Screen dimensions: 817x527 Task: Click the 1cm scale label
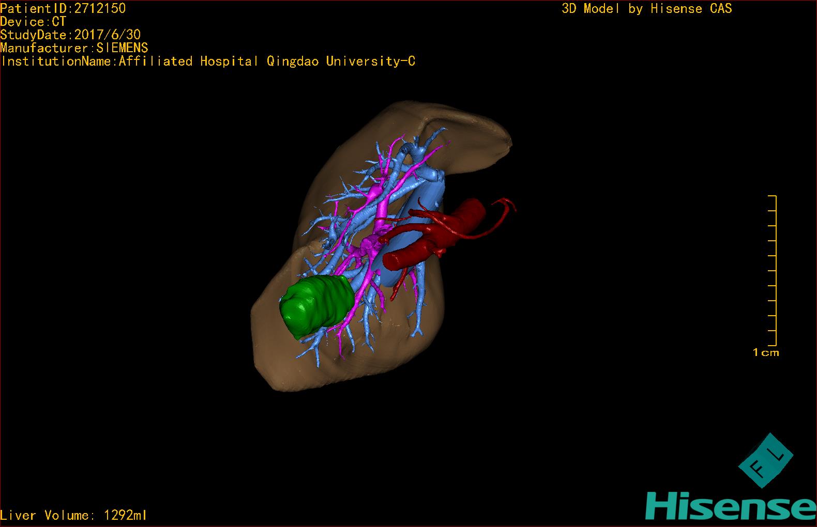click(766, 353)
